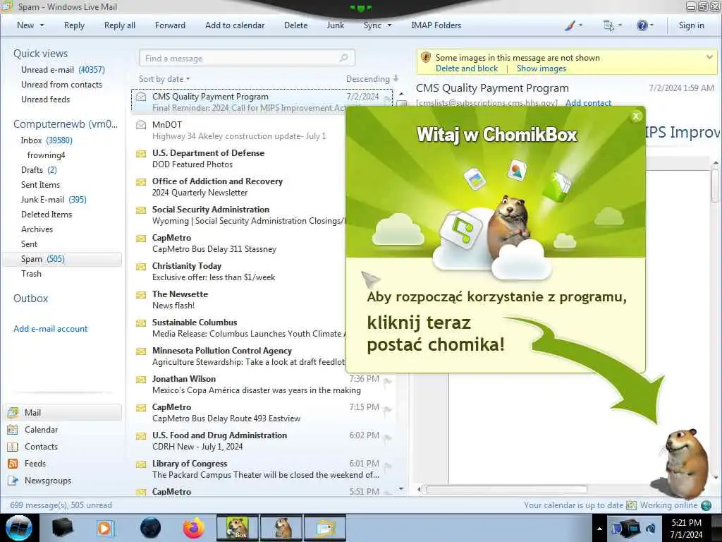Open the Inbox folder
The width and height of the screenshot is (722, 542).
[x=46, y=140]
